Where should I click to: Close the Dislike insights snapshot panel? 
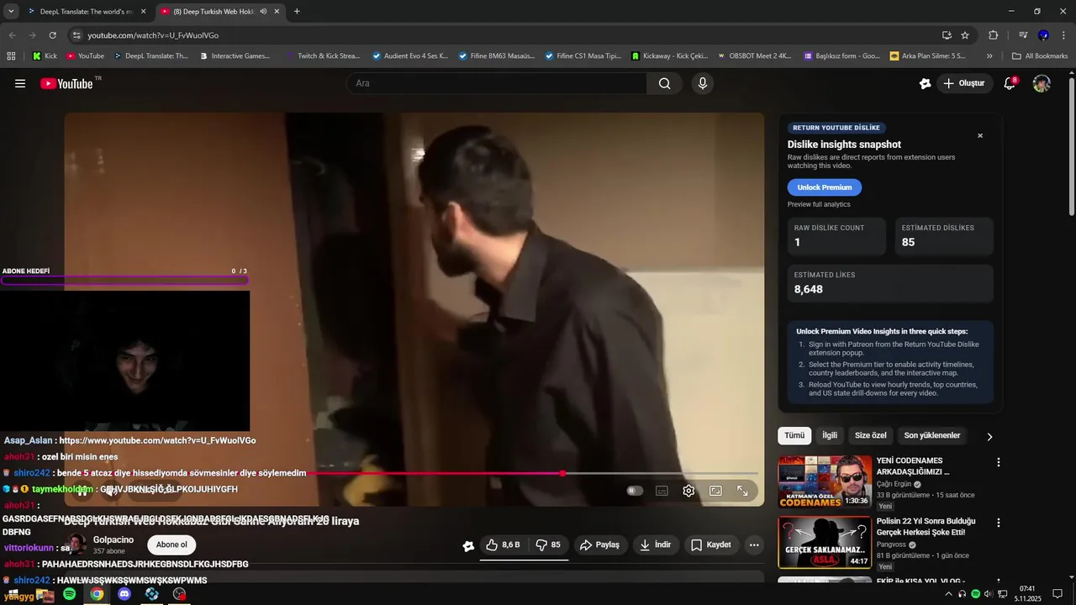[x=979, y=135]
